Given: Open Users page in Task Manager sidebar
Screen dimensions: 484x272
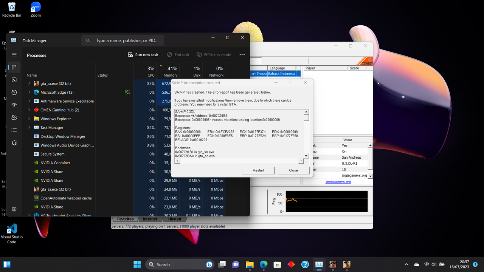Looking at the screenshot, I should [x=14, y=117].
